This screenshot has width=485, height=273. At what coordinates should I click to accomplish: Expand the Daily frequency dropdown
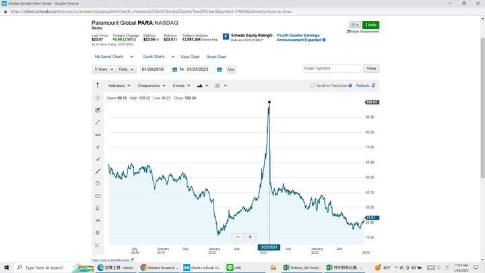click(126, 69)
